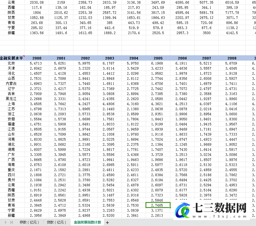Screen dimensions: 256x226
Task: Select upper-table 甘肃 value 1232.03
Action: (85, 18)
